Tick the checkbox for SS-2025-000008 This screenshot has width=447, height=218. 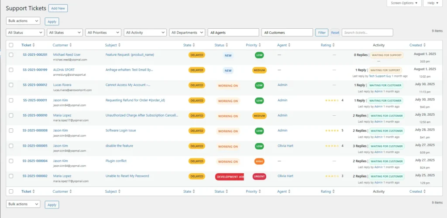coord(11,131)
